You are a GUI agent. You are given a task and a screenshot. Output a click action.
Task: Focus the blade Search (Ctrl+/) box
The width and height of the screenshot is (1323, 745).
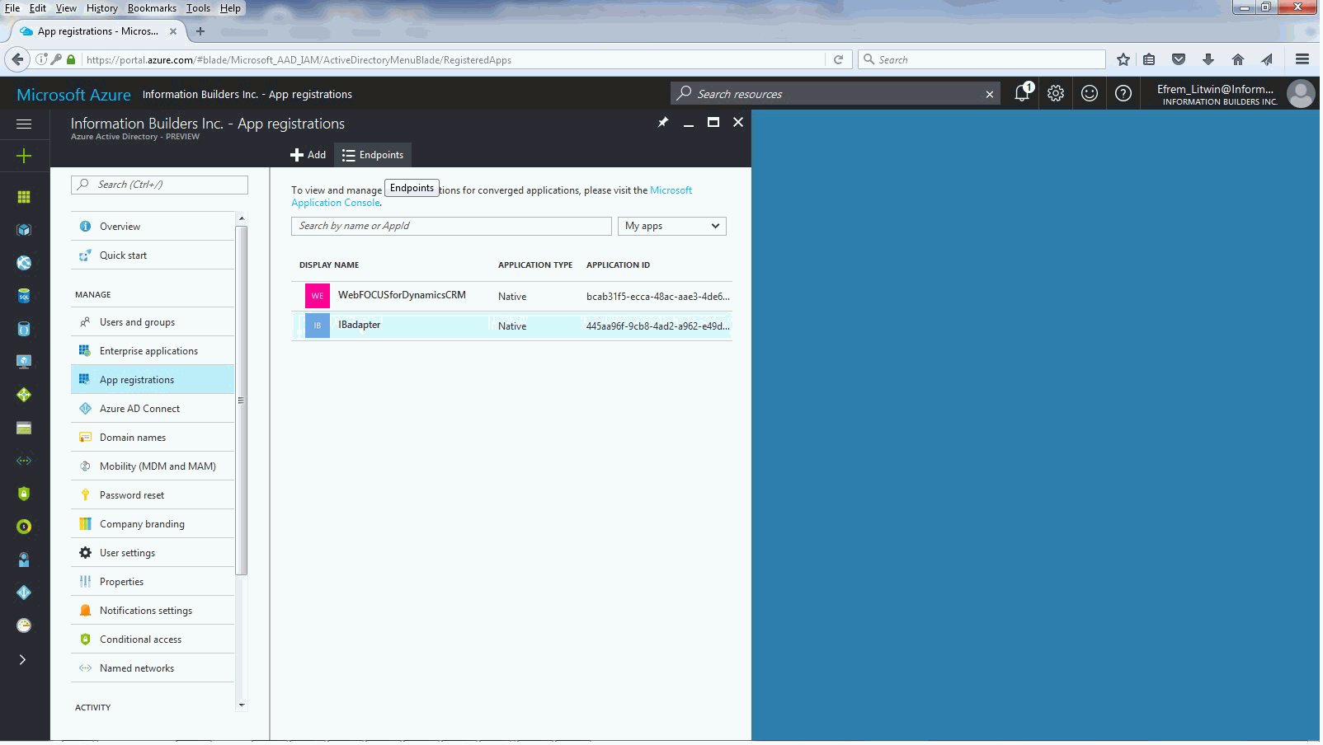(159, 185)
